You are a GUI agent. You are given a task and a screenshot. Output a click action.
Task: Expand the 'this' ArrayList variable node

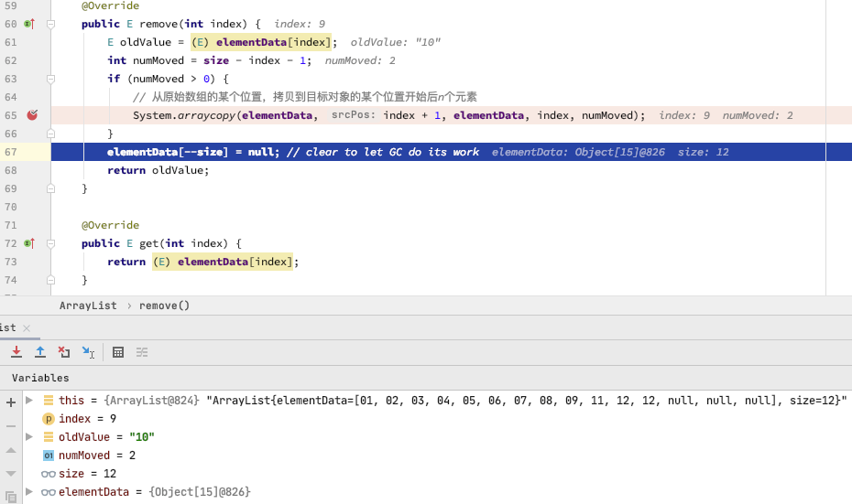coord(29,400)
